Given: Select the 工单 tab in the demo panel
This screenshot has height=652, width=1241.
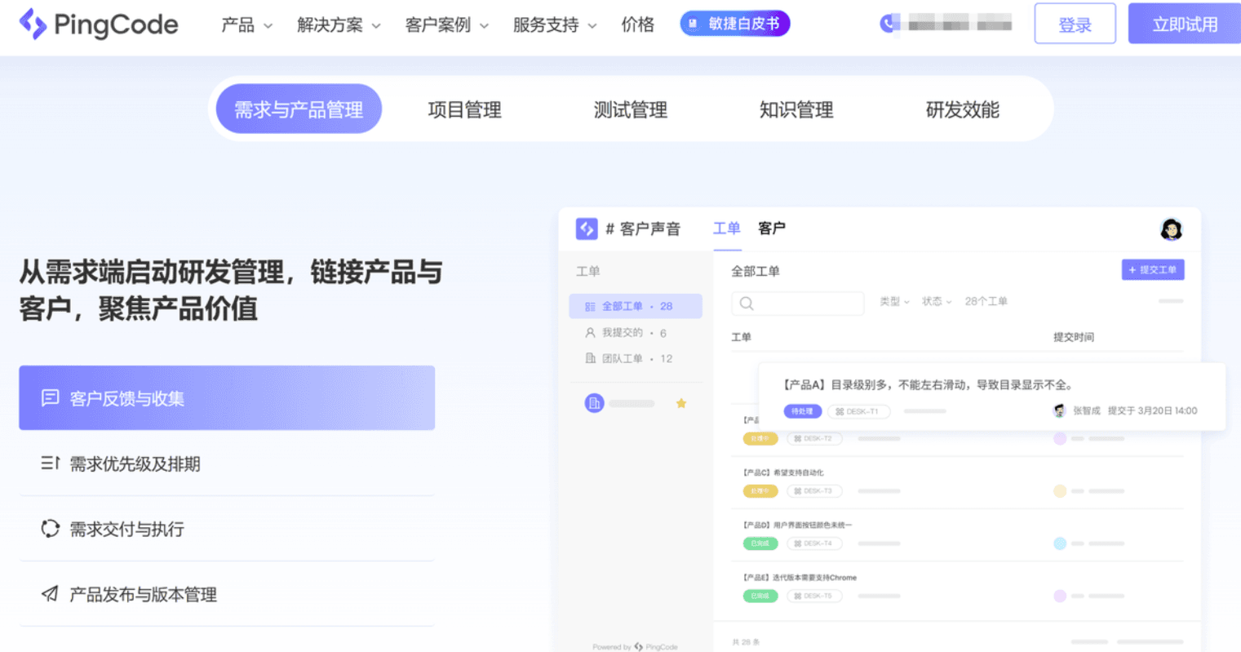Looking at the screenshot, I should [727, 228].
